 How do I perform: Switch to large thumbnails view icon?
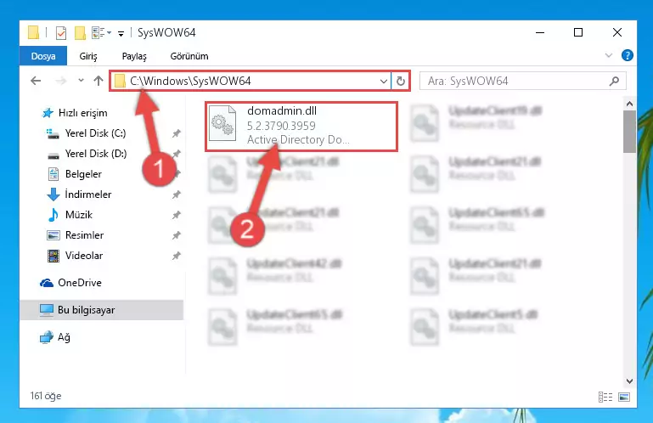tap(624, 398)
